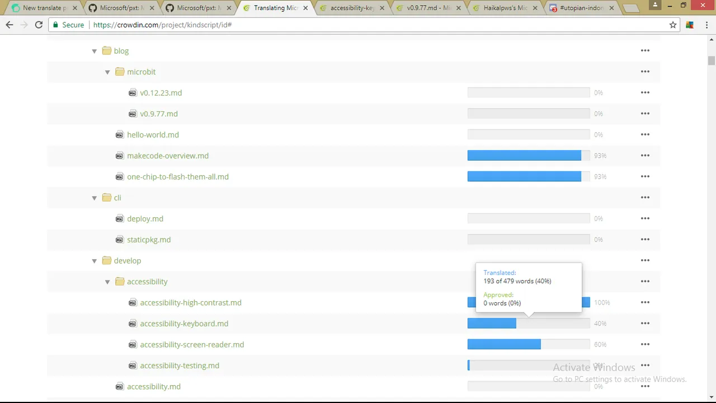The image size is (716, 403).
Task: Collapse the cli folder
Action: click(94, 198)
